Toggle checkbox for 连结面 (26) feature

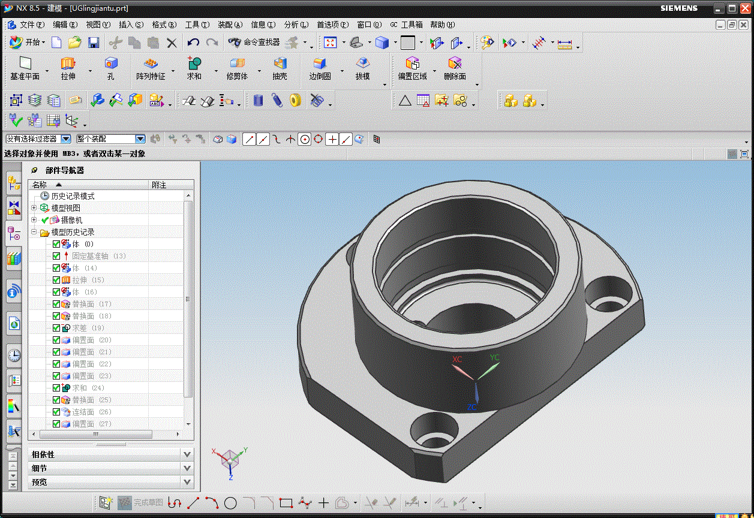coord(56,412)
